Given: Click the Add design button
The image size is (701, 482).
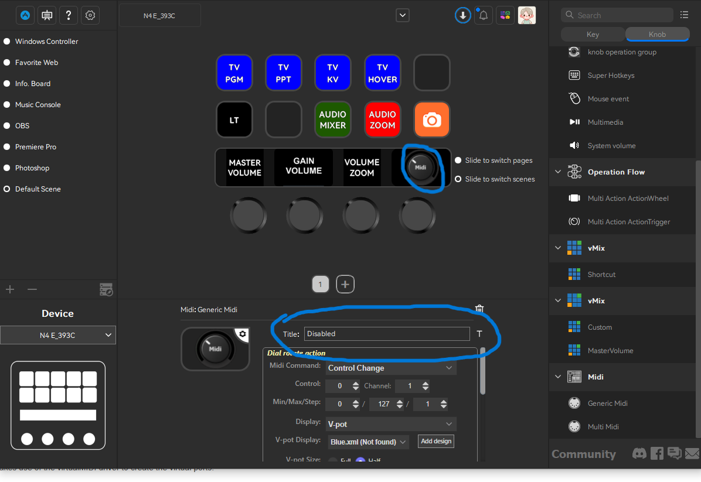Looking at the screenshot, I should point(435,441).
